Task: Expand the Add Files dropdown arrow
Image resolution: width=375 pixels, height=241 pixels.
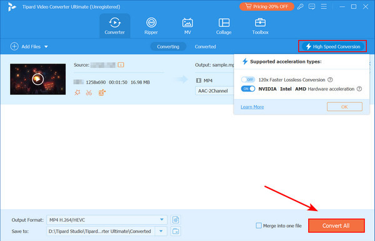Action: coord(46,47)
